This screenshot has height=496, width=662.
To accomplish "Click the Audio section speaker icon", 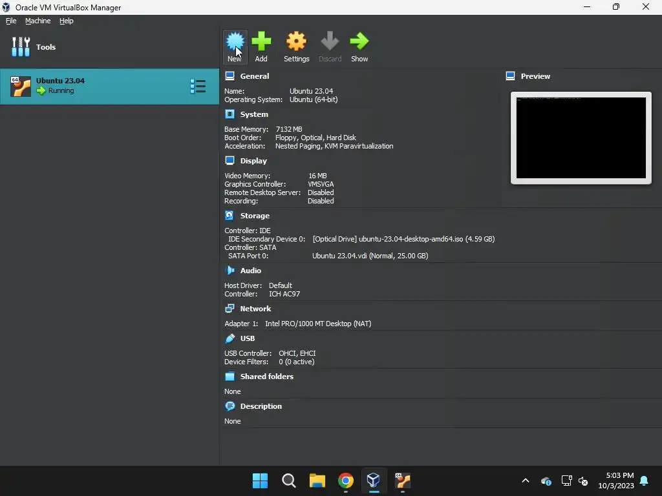I will point(230,271).
